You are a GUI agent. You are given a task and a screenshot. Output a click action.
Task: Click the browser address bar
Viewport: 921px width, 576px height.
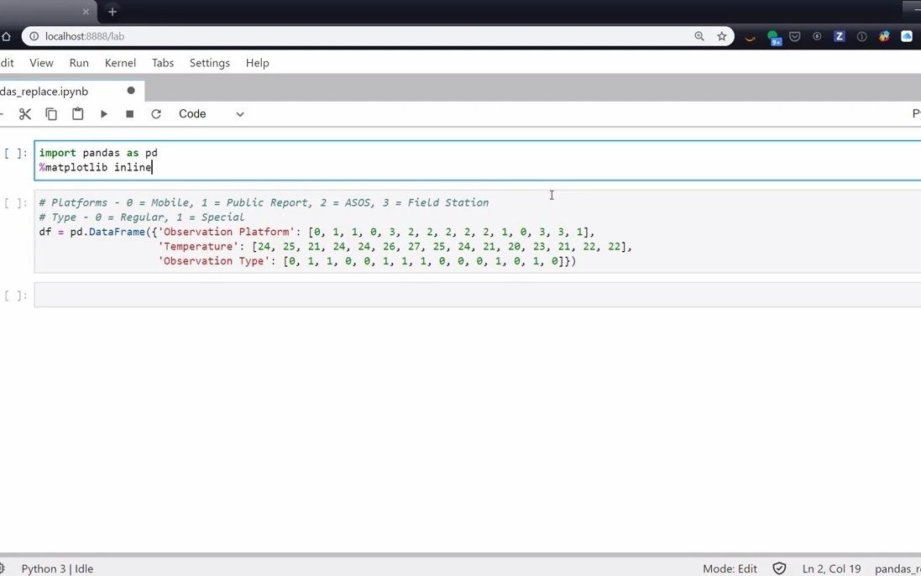point(336,36)
